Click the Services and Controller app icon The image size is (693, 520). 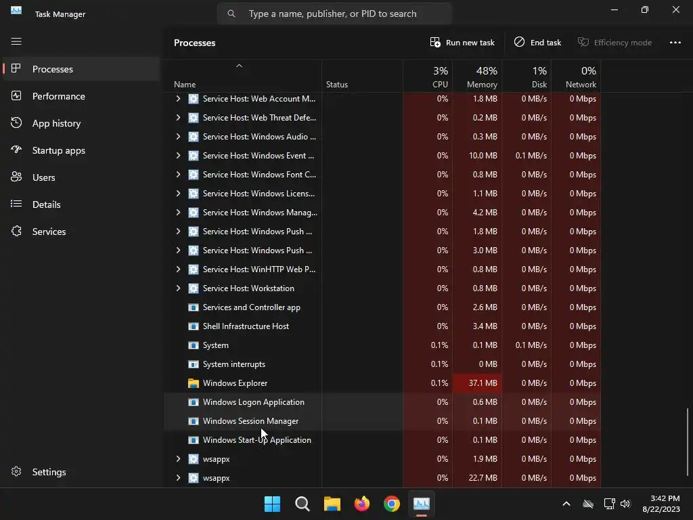click(193, 307)
